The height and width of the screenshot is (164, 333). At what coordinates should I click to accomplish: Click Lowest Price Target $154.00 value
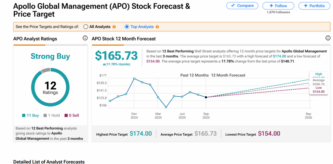[269, 134]
